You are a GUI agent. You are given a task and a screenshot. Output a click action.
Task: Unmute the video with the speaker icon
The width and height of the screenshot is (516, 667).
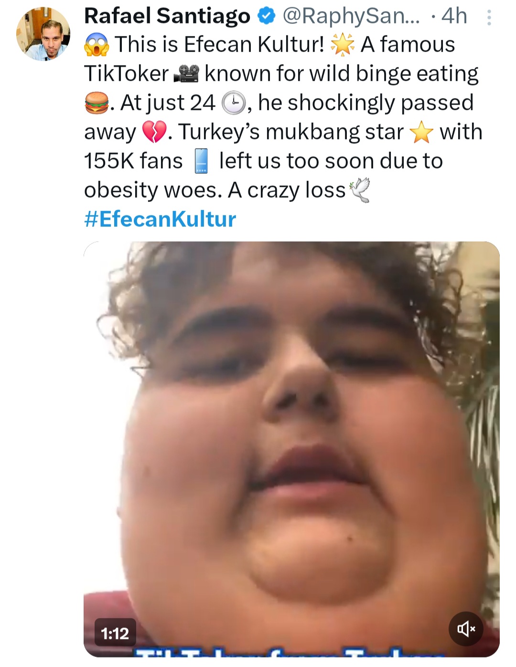[x=466, y=629]
